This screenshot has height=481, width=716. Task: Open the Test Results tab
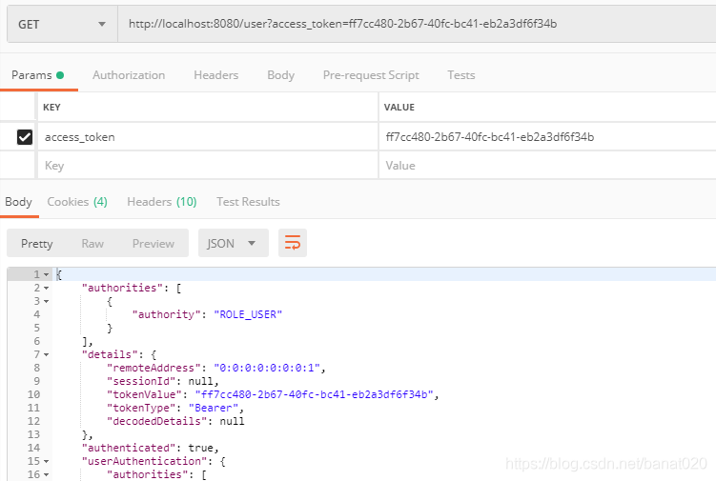pos(248,202)
